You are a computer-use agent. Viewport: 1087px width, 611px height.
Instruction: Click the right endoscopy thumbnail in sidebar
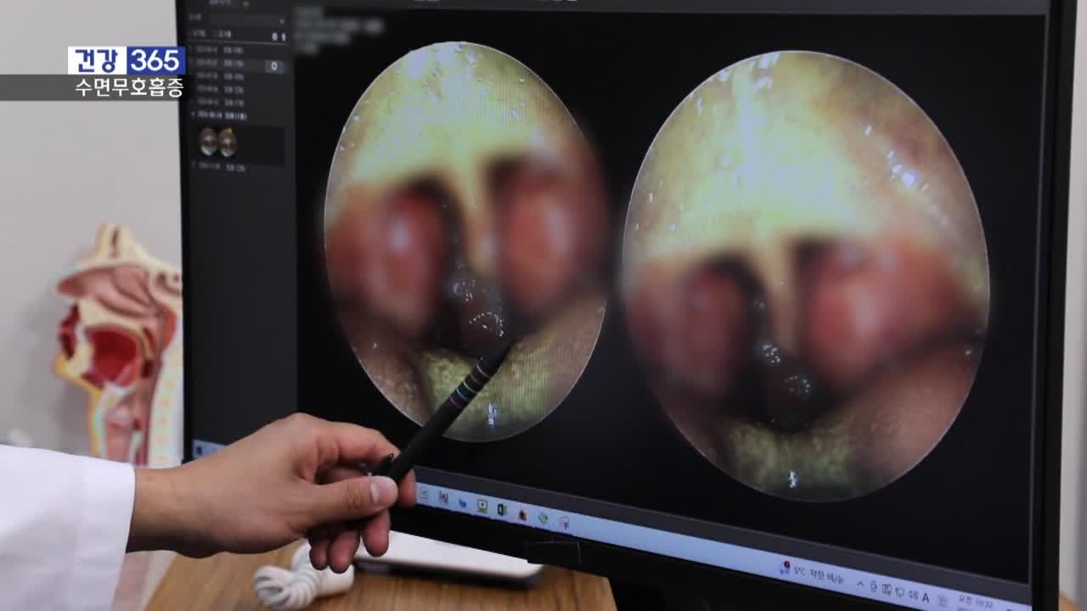coord(228,143)
